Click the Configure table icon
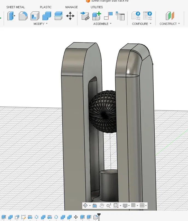This screenshot has width=188, height=221. [148, 16]
